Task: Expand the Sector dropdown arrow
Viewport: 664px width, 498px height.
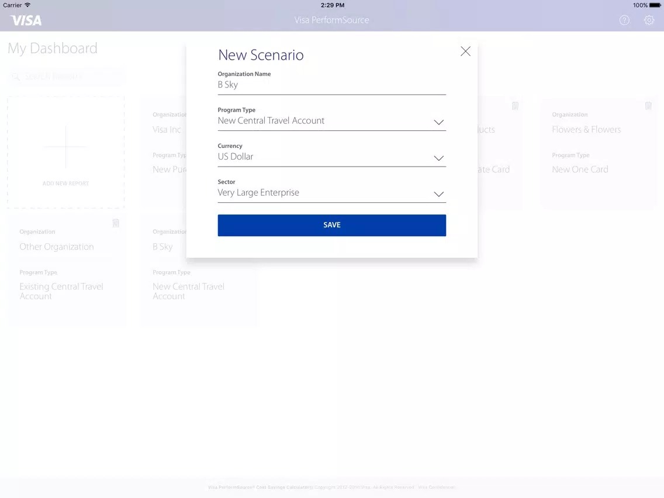Action: (438, 194)
